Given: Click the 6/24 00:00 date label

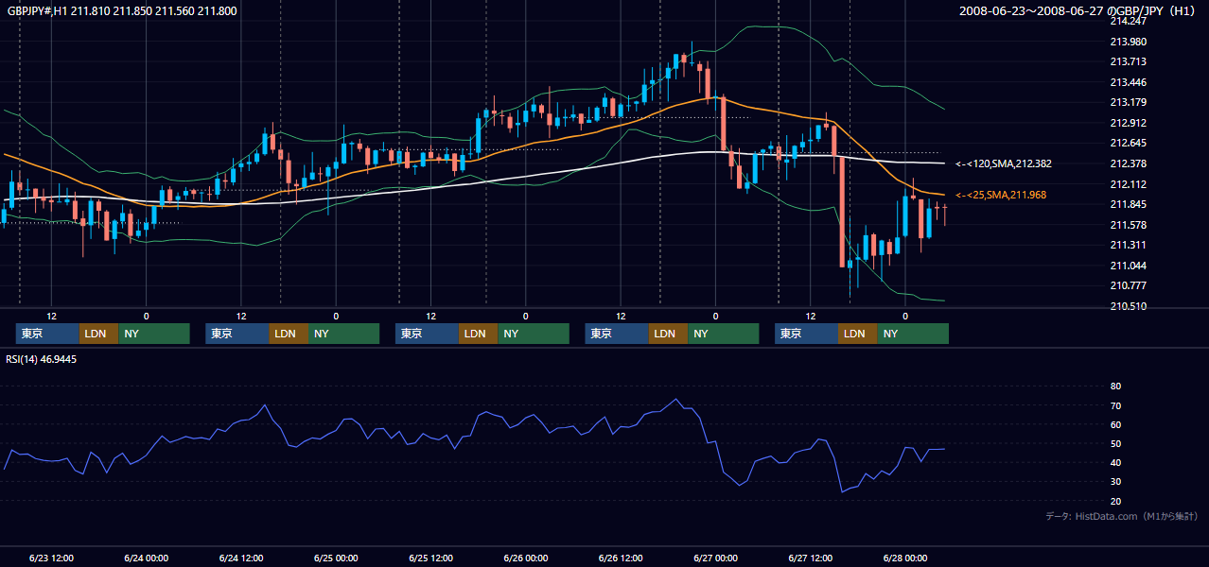Looking at the screenshot, I should coord(147,558).
